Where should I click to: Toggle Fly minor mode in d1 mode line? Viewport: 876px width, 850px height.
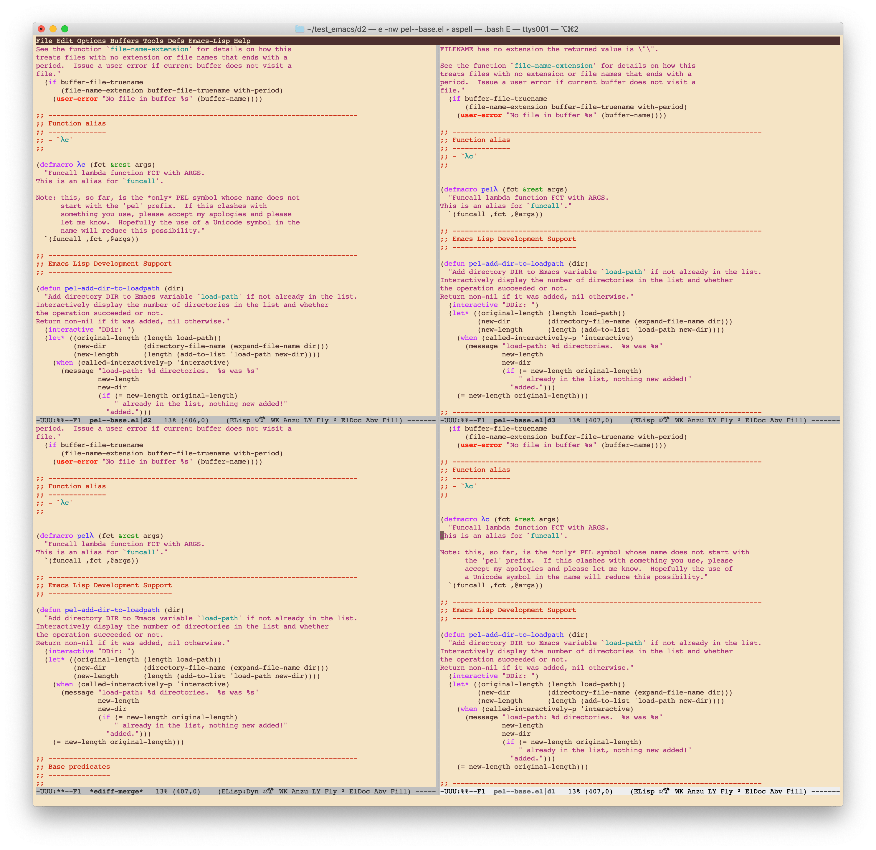(726, 791)
